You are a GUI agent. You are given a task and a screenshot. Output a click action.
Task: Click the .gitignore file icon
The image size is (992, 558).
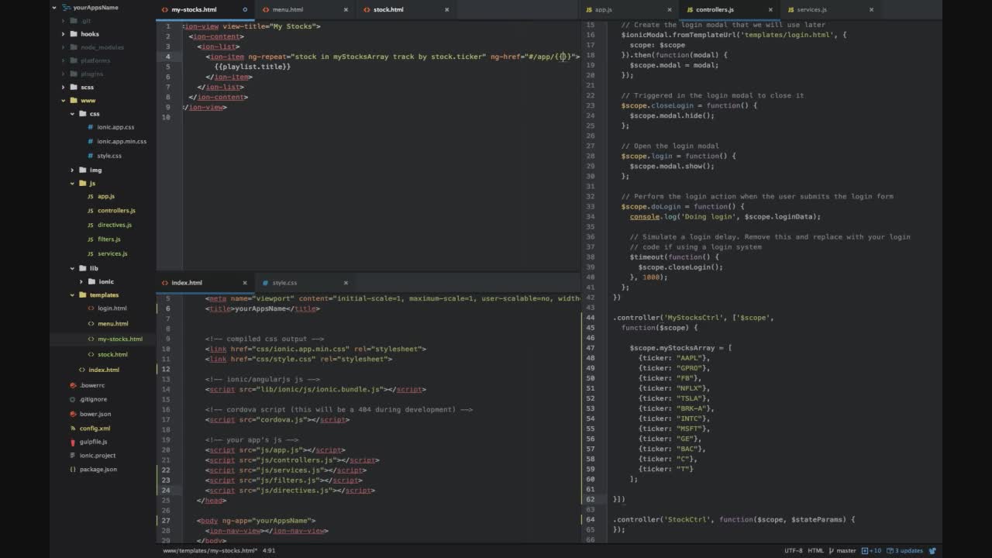(73, 399)
